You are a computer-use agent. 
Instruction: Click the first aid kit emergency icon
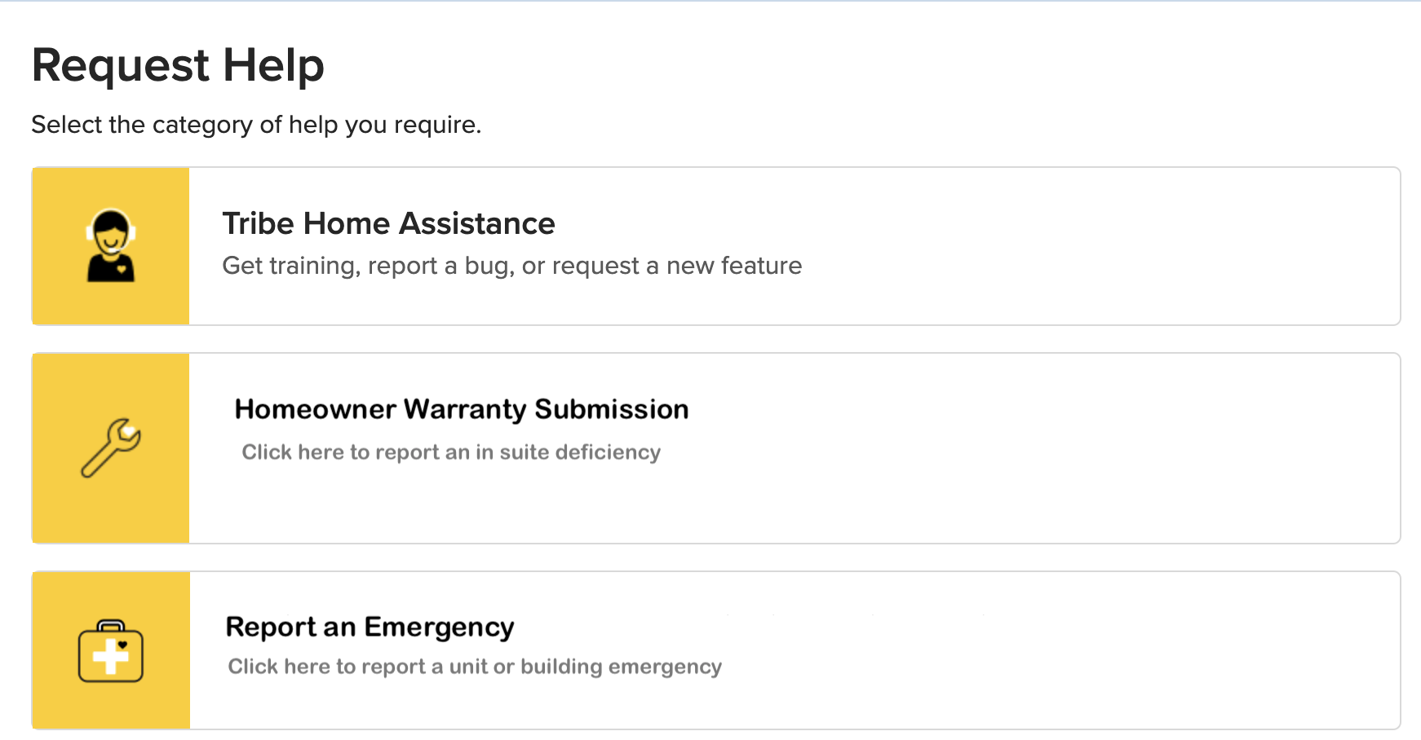(x=111, y=651)
